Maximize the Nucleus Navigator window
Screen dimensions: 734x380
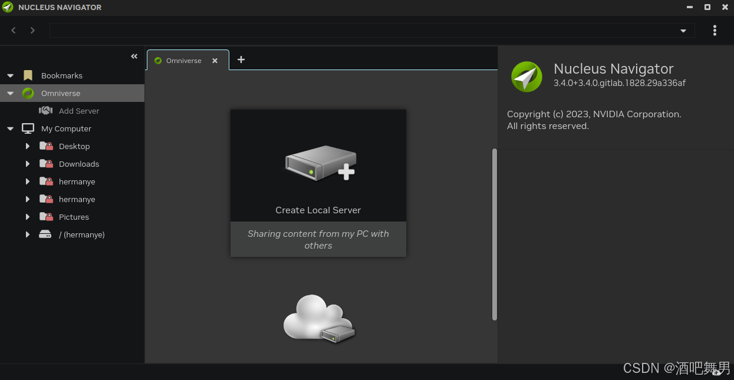(x=707, y=7)
